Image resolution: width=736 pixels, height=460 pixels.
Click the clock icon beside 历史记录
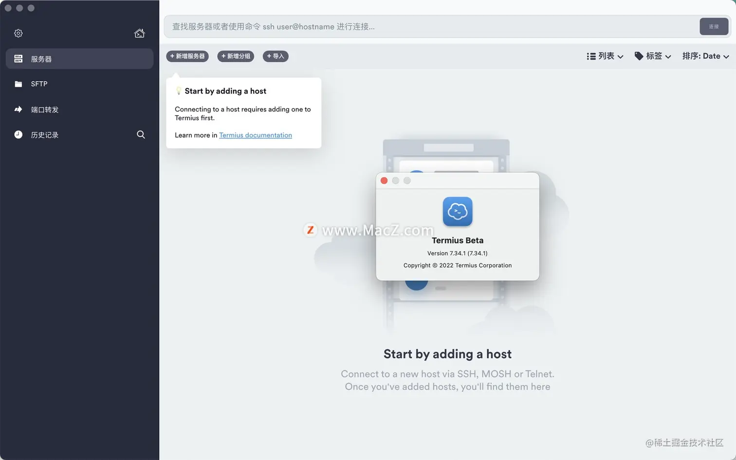[x=18, y=135]
